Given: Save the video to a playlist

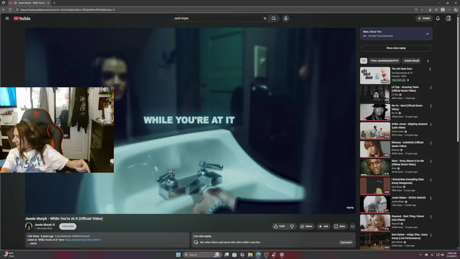Looking at the screenshot, I should pos(340,226).
